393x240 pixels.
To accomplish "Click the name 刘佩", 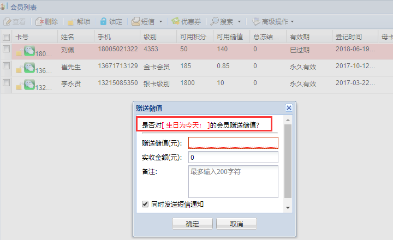I will 68,50.
